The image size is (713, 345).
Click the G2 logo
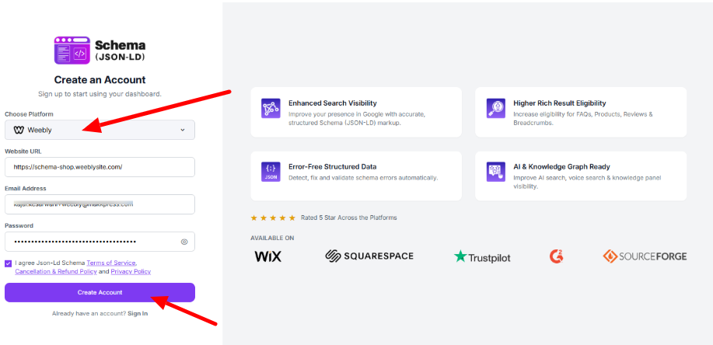556,256
